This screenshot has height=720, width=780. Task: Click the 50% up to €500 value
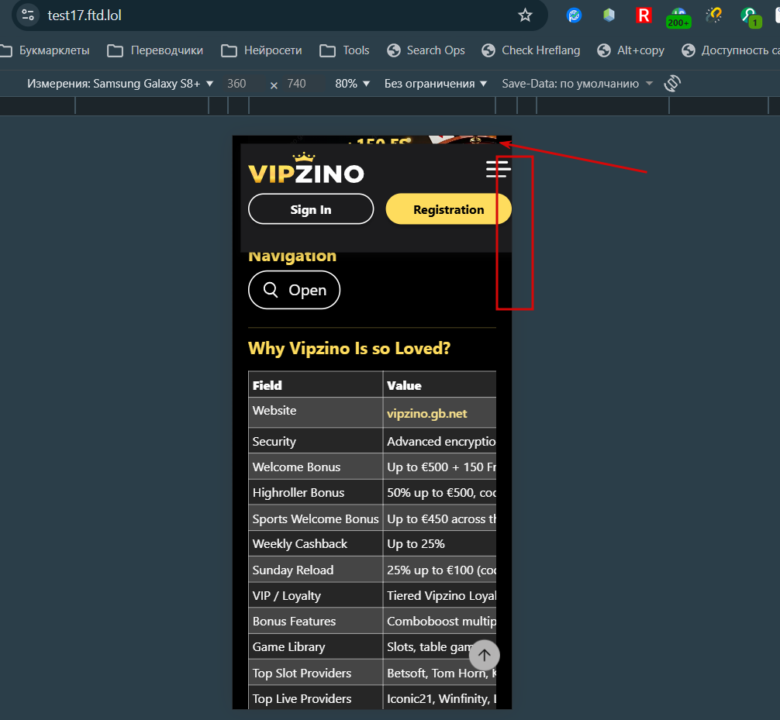click(440, 493)
